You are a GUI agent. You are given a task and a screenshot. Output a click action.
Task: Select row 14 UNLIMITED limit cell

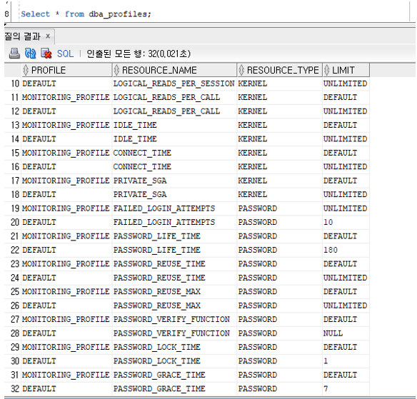click(346, 139)
